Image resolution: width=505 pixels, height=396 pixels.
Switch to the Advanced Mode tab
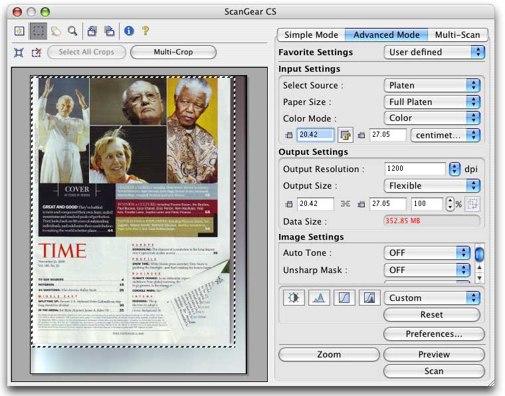coord(387,35)
